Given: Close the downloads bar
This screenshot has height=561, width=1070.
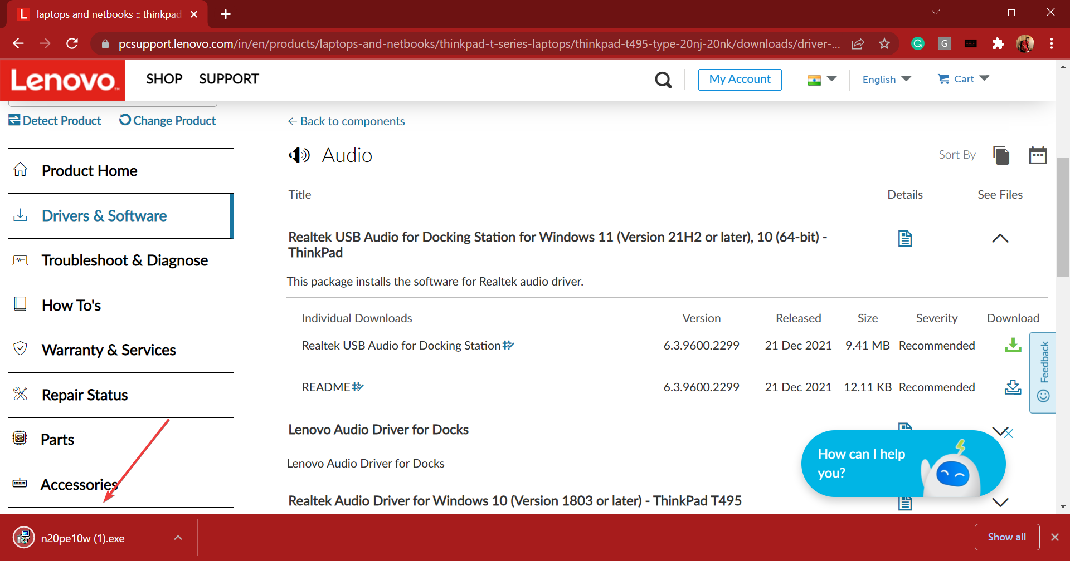Looking at the screenshot, I should click(x=1055, y=537).
